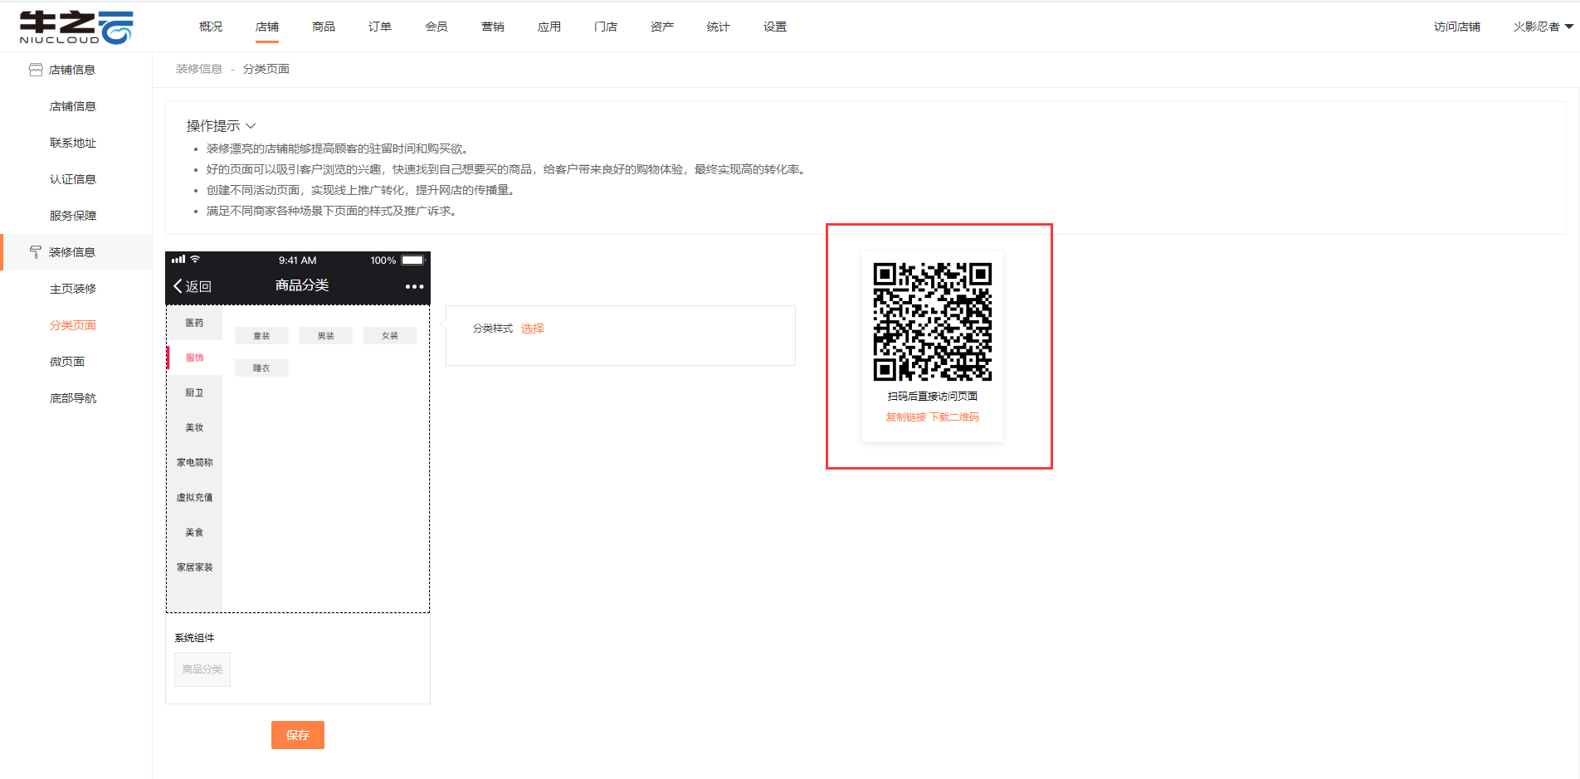This screenshot has height=779, width=1580.
Task: Open the 门店 menu
Action: (x=606, y=27)
